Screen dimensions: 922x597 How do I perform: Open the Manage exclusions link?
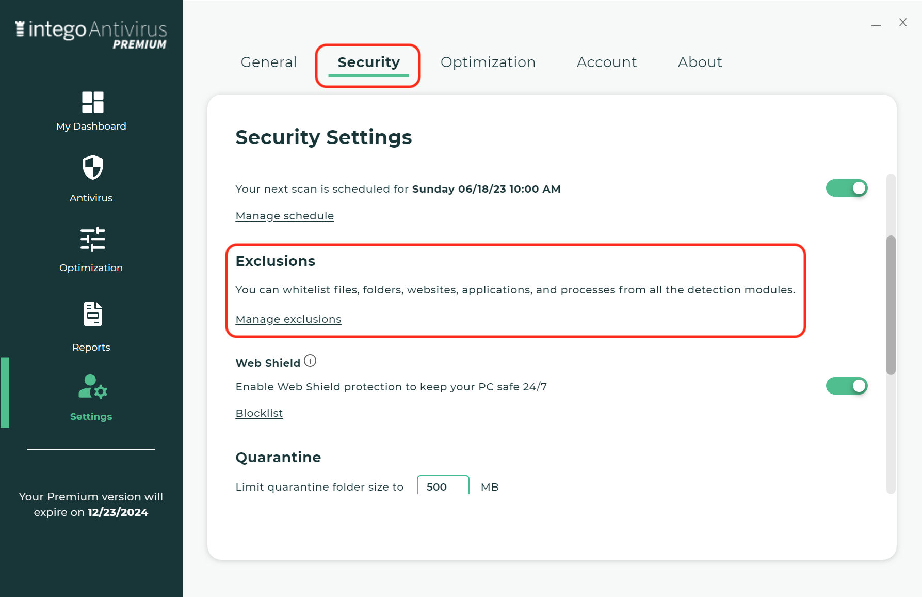point(288,319)
